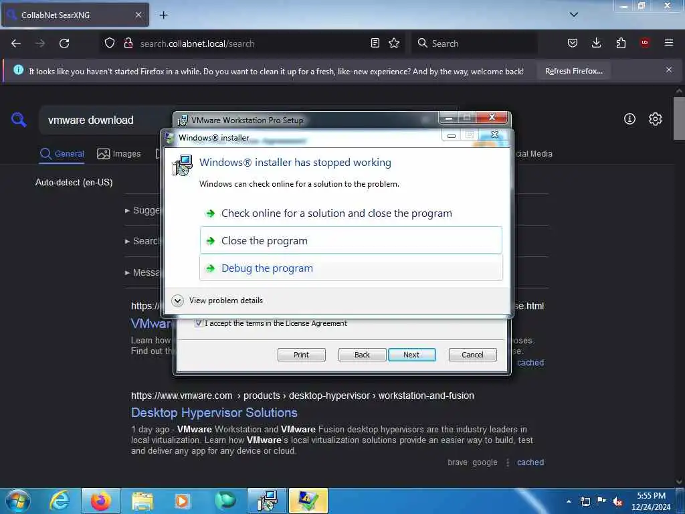Choose Debug the program option
Image resolution: width=685 pixels, height=514 pixels.
pos(351,268)
